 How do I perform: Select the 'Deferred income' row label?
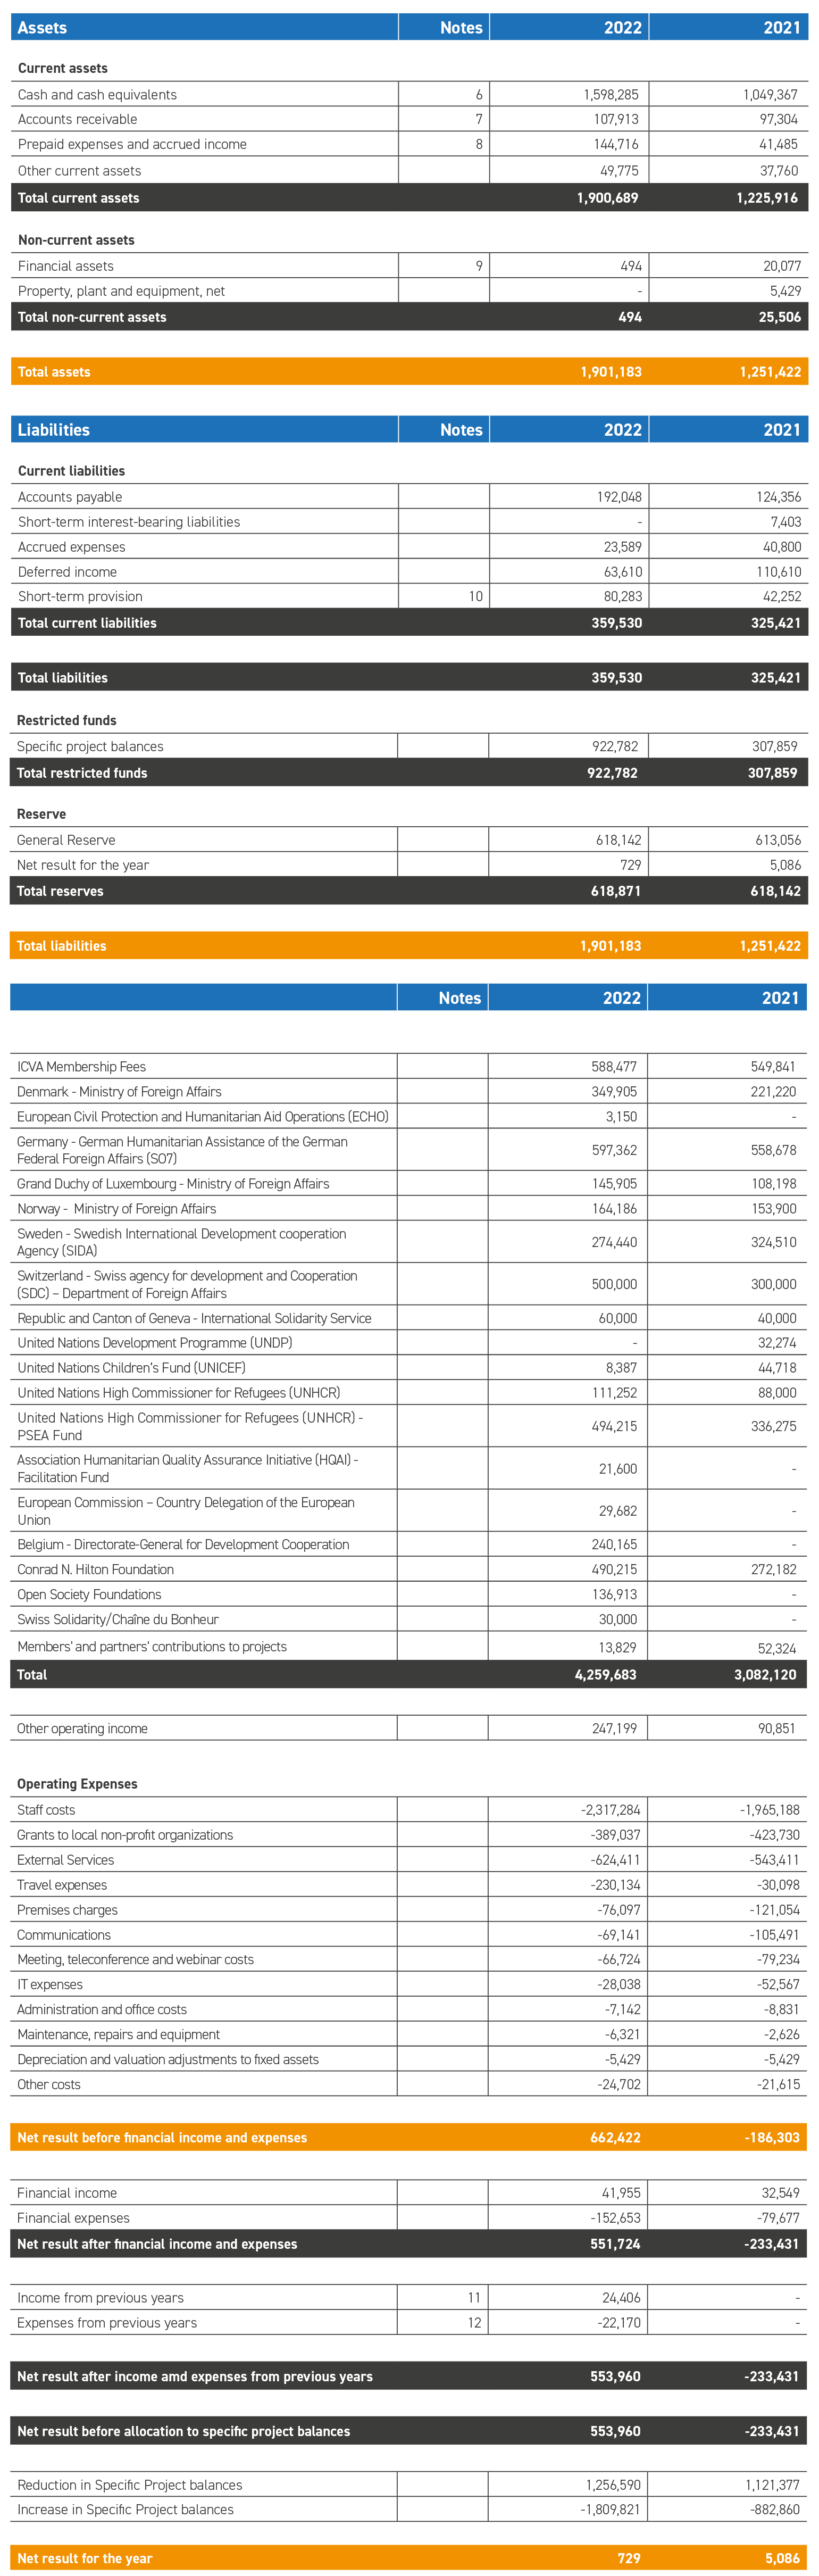(x=67, y=572)
